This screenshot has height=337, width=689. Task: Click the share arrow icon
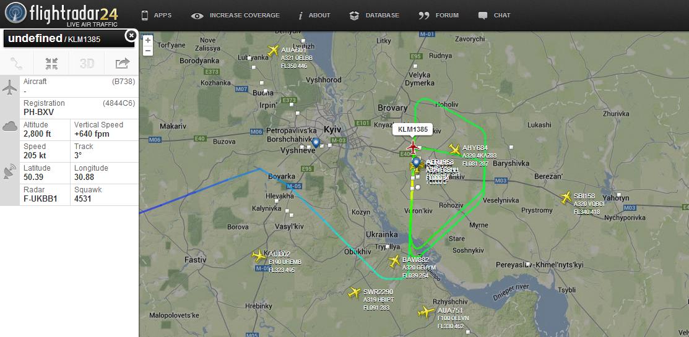[122, 64]
